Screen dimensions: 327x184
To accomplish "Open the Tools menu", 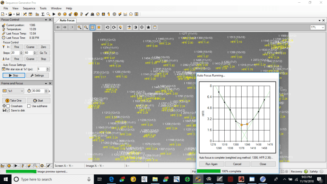I will coord(43,8).
